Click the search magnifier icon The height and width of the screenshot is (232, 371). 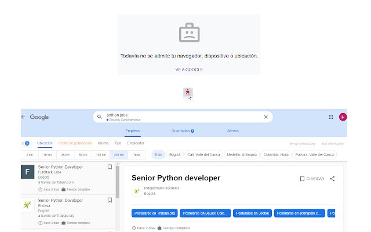click(x=99, y=117)
